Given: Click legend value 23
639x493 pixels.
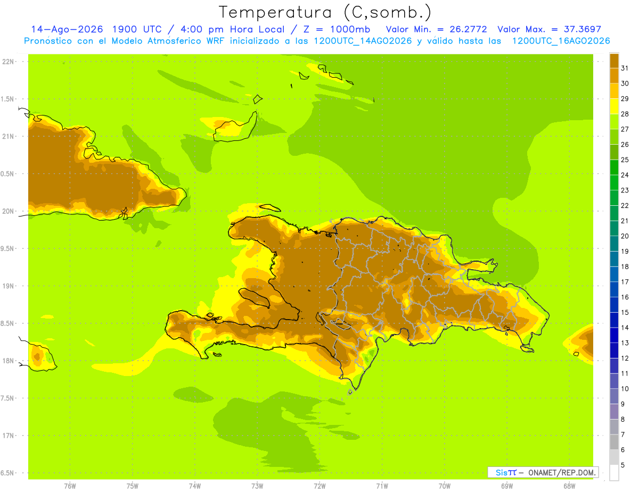Looking at the screenshot, I should click(x=625, y=190).
